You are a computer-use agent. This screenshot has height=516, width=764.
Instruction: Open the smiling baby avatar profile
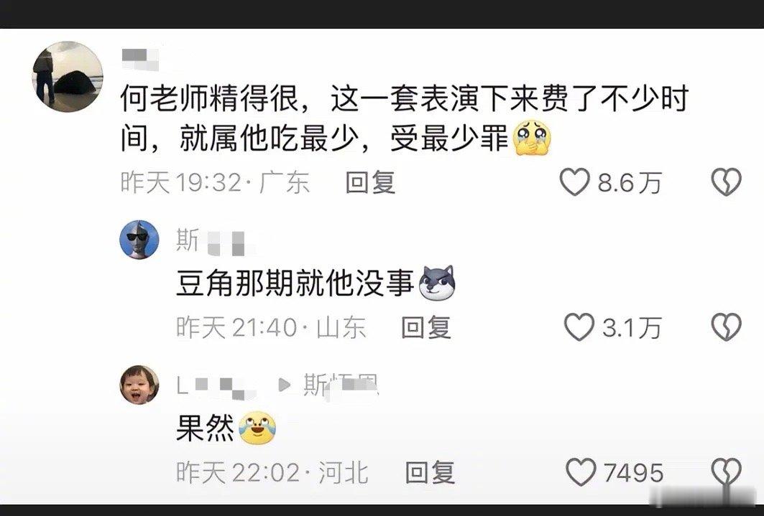[x=139, y=385]
